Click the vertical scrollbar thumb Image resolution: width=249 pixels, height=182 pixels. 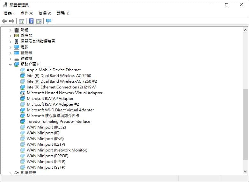click(x=245, y=124)
